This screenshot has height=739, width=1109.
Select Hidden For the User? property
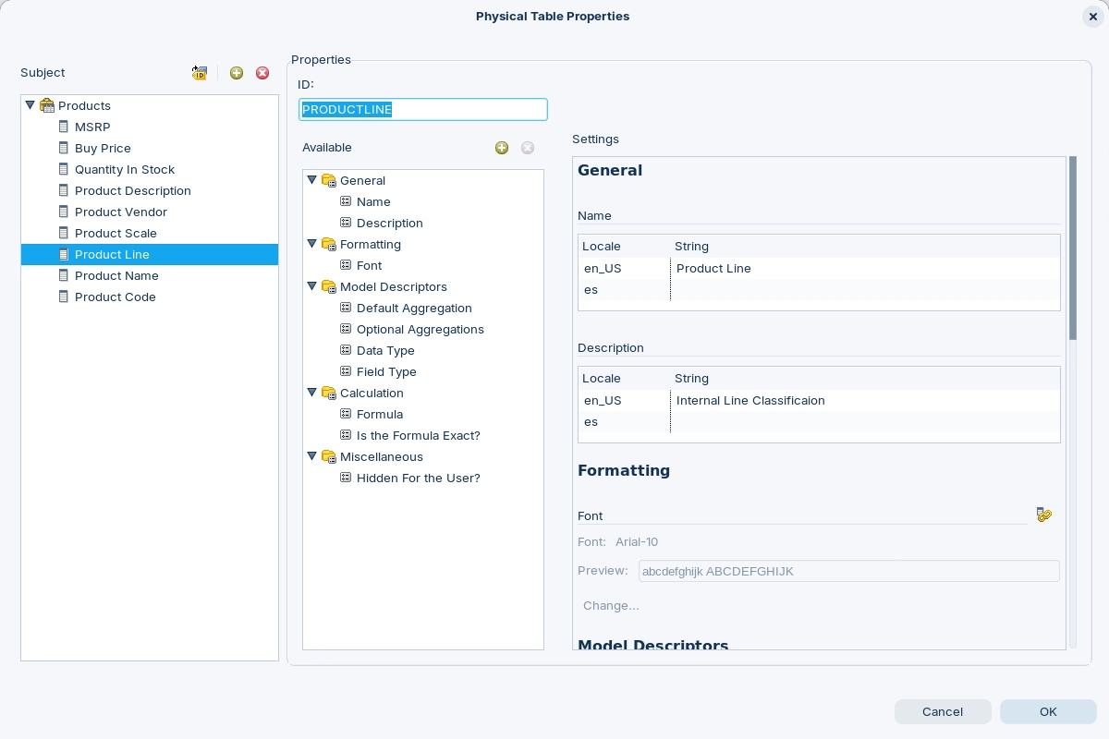tap(418, 478)
